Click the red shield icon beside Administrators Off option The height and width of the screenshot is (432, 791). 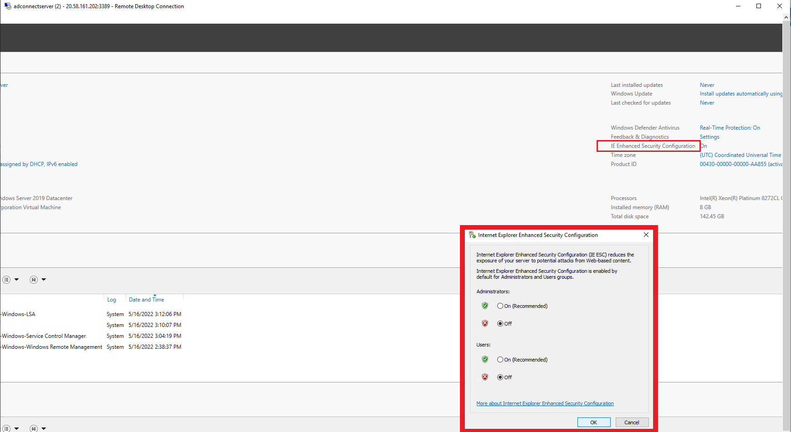click(485, 323)
